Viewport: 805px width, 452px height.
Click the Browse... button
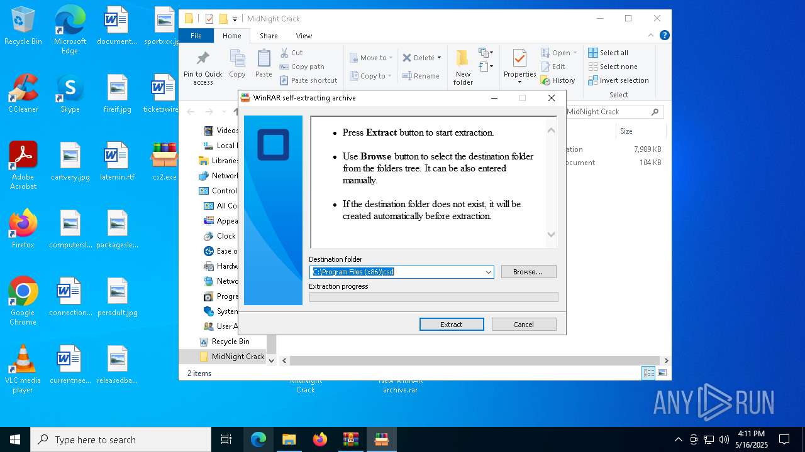click(x=528, y=272)
